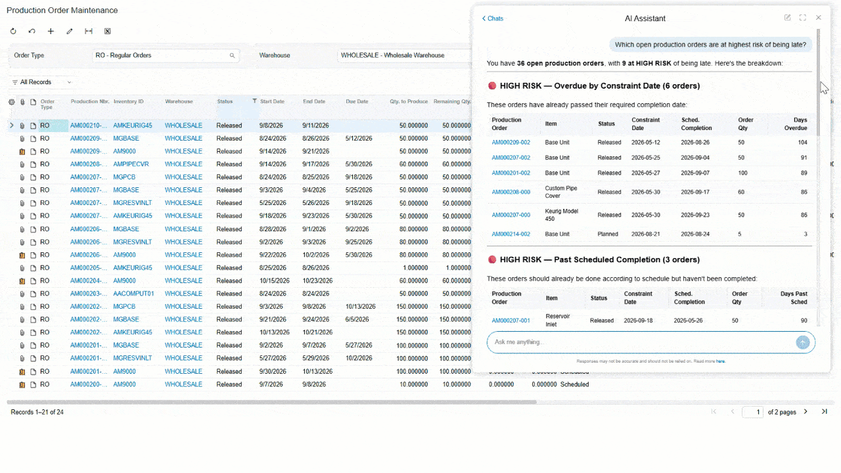Expand the AI Assistant panel to fullscreen

pyautogui.click(x=803, y=18)
